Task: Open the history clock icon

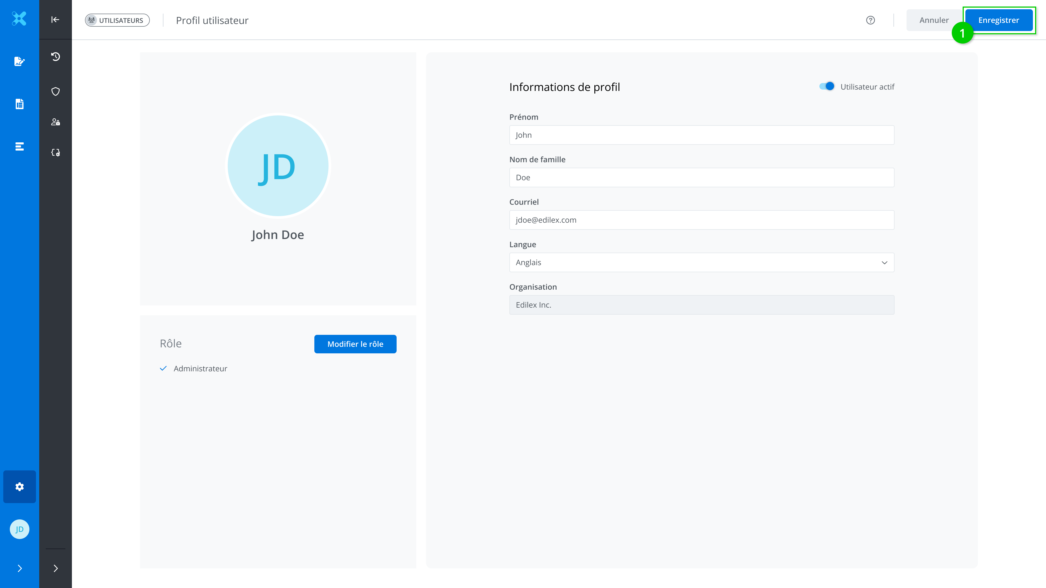Action: click(56, 56)
